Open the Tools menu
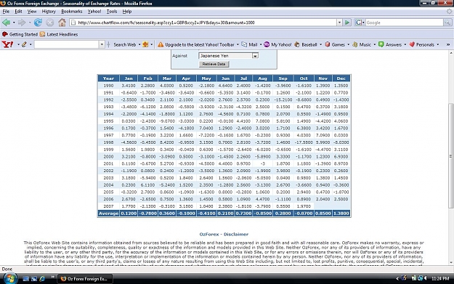This screenshot has height=284, width=454. pyautogui.click(x=112, y=12)
